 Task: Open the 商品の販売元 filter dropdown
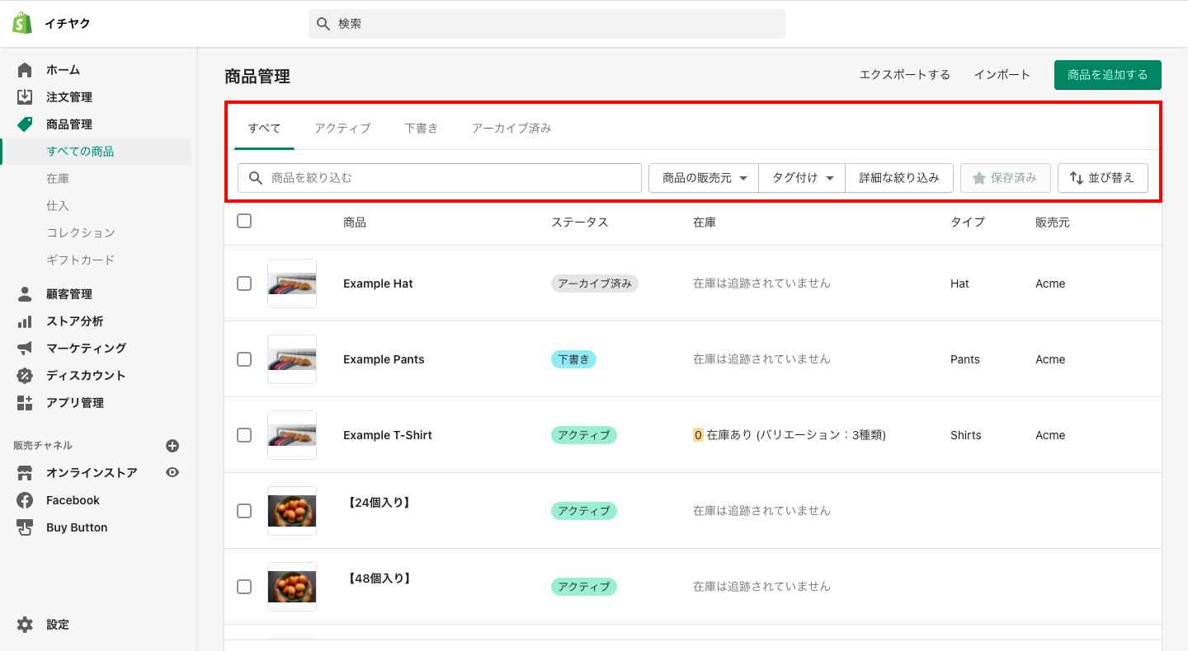point(704,178)
